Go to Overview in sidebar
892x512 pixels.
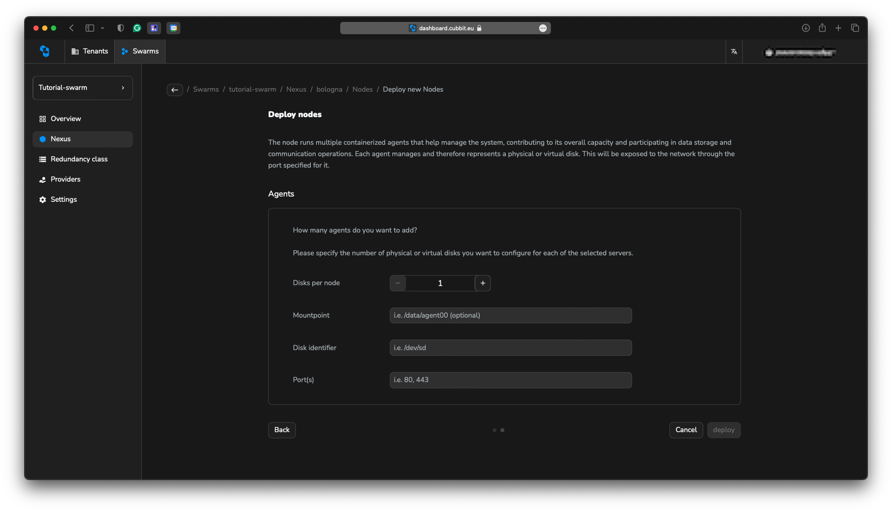tap(83, 119)
